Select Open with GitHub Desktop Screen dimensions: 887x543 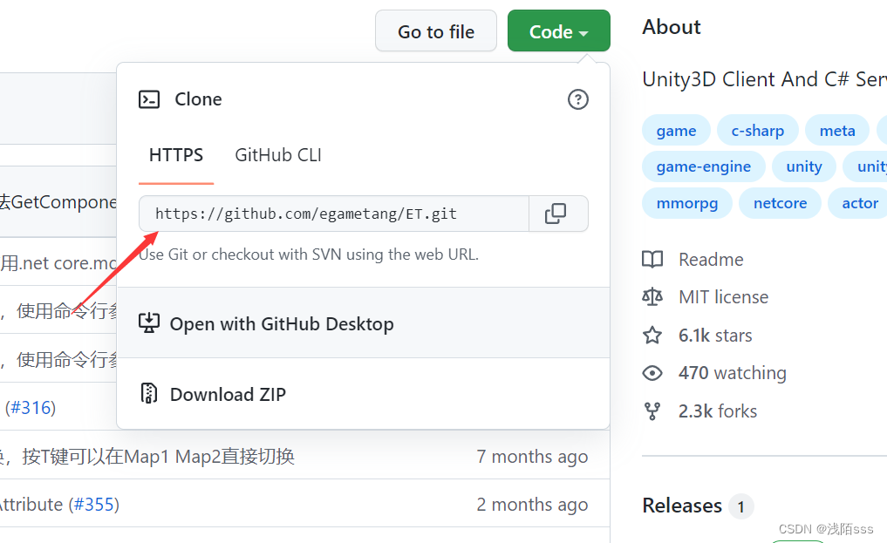point(281,323)
